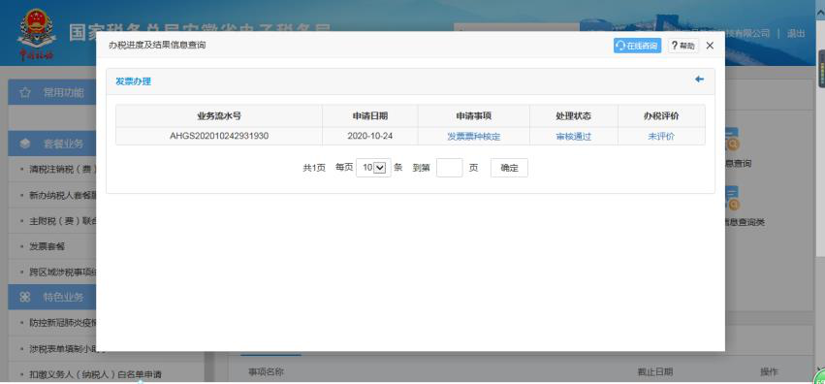Click the 信息查询类 icon behind the dialog
The width and height of the screenshot is (825, 384).
pos(732,199)
